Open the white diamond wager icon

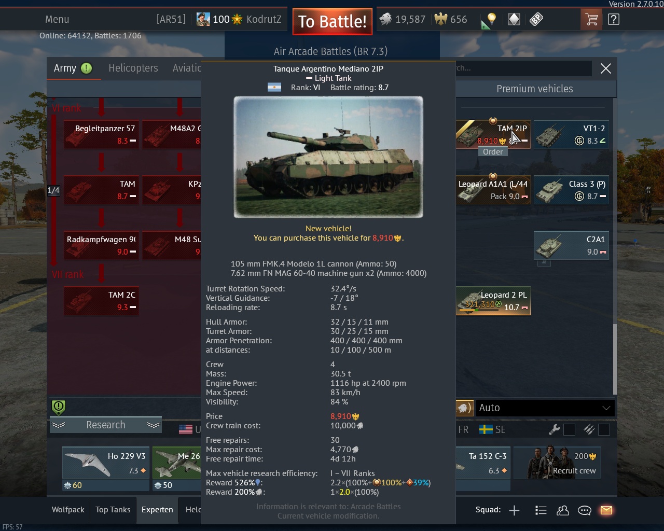click(514, 20)
